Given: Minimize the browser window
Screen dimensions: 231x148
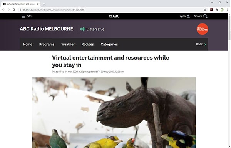Looking at the screenshot, I should [x=212, y=2].
